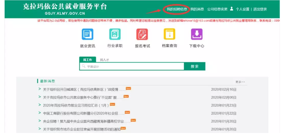
Task: Click the magnifier icon in search box
Action: pos(83,67)
